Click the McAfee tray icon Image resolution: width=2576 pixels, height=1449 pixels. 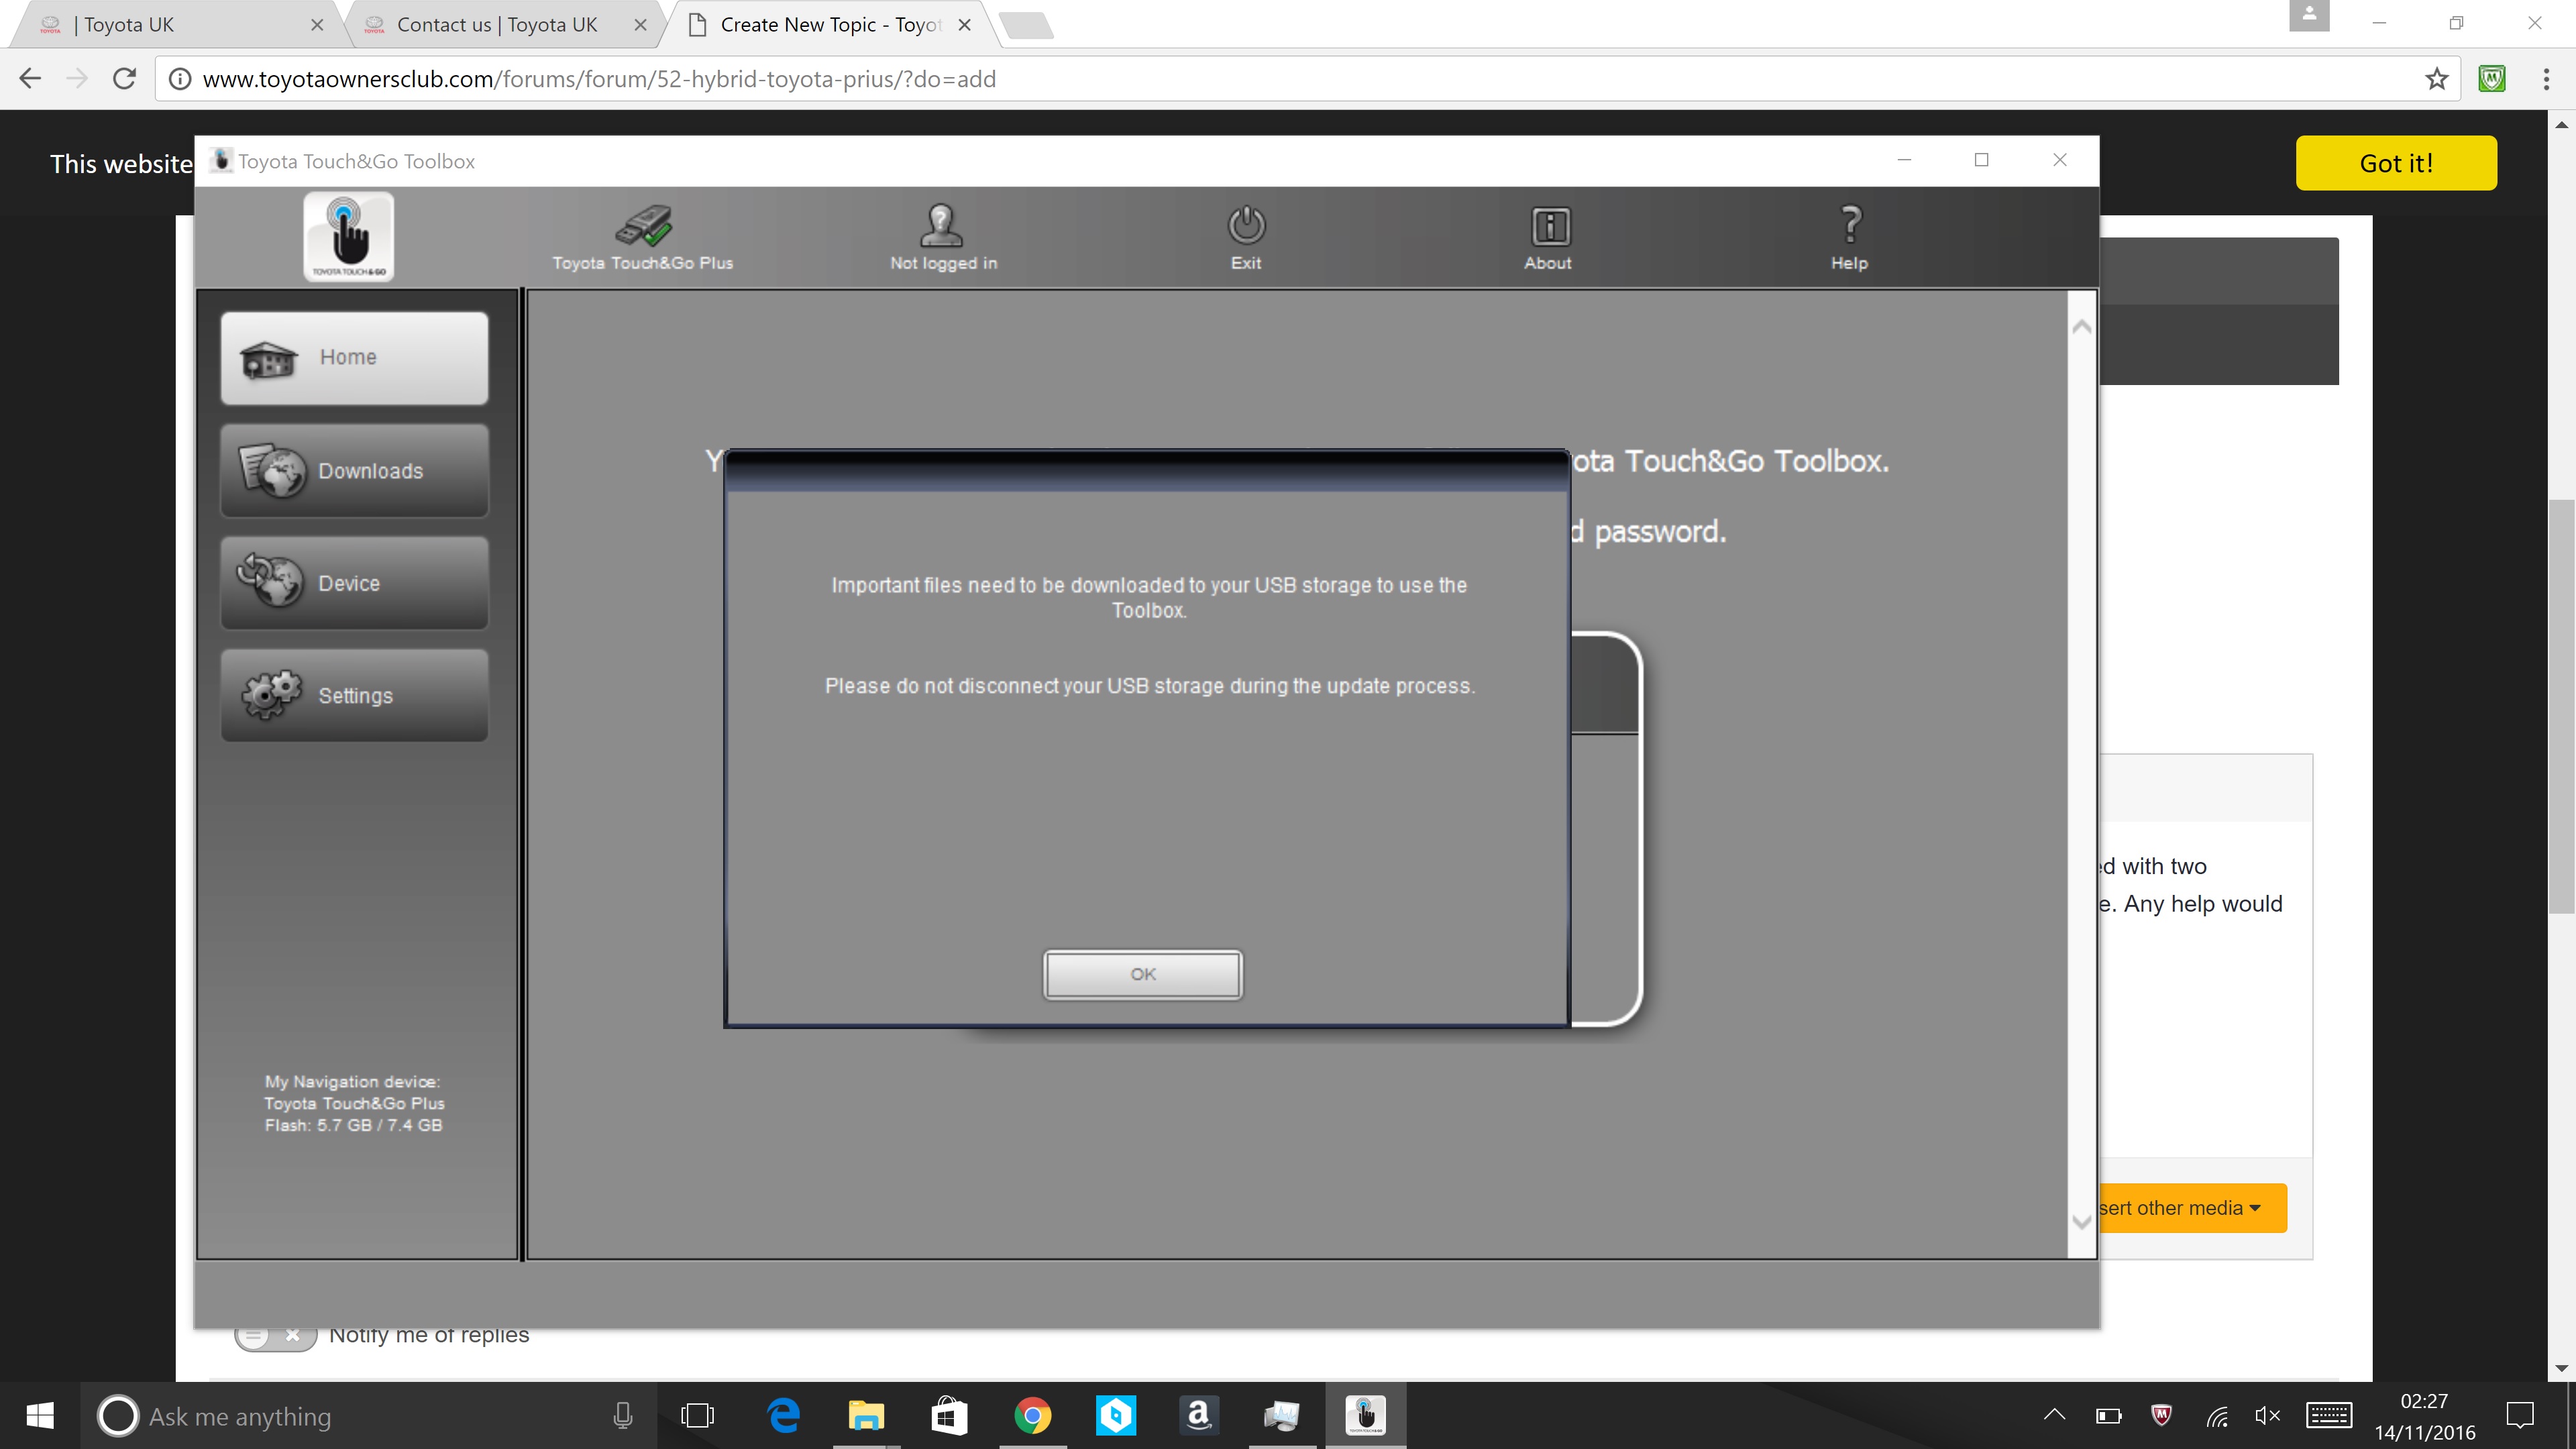pyautogui.click(x=2161, y=1415)
